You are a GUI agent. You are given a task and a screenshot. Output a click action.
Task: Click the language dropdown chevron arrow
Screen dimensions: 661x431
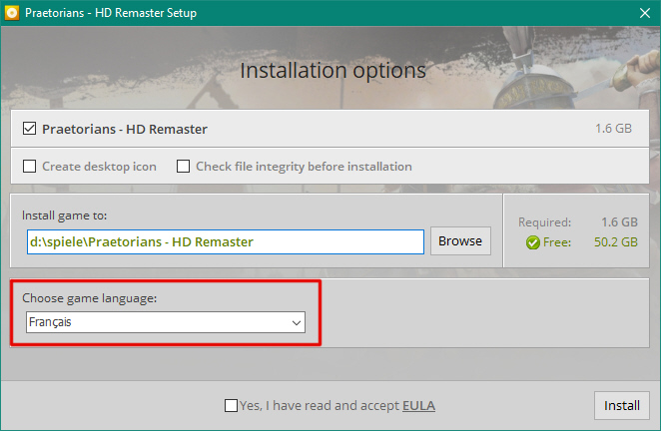point(297,323)
